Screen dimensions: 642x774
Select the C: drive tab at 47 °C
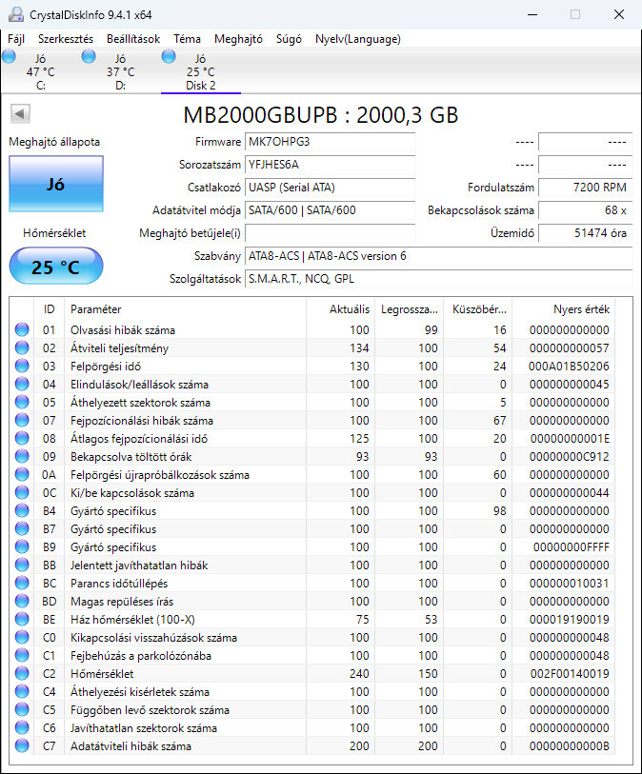pos(41,71)
